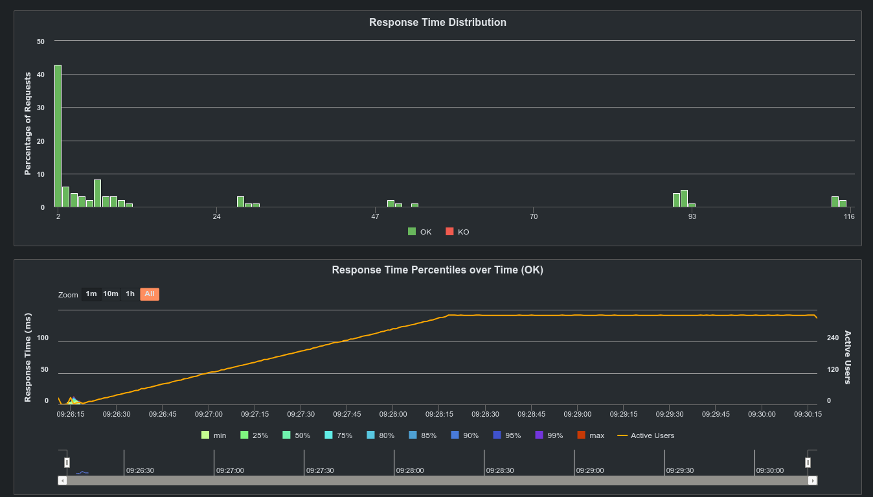Click the Zoom label text
873x497 pixels.
68,295
